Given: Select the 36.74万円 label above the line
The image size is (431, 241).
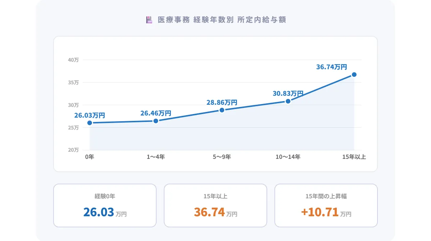Looking at the screenshot, I should click(332, 67).
